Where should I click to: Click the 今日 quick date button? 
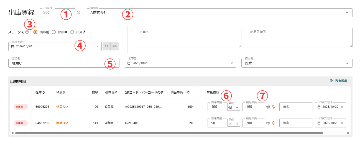[x=106, y=46]
